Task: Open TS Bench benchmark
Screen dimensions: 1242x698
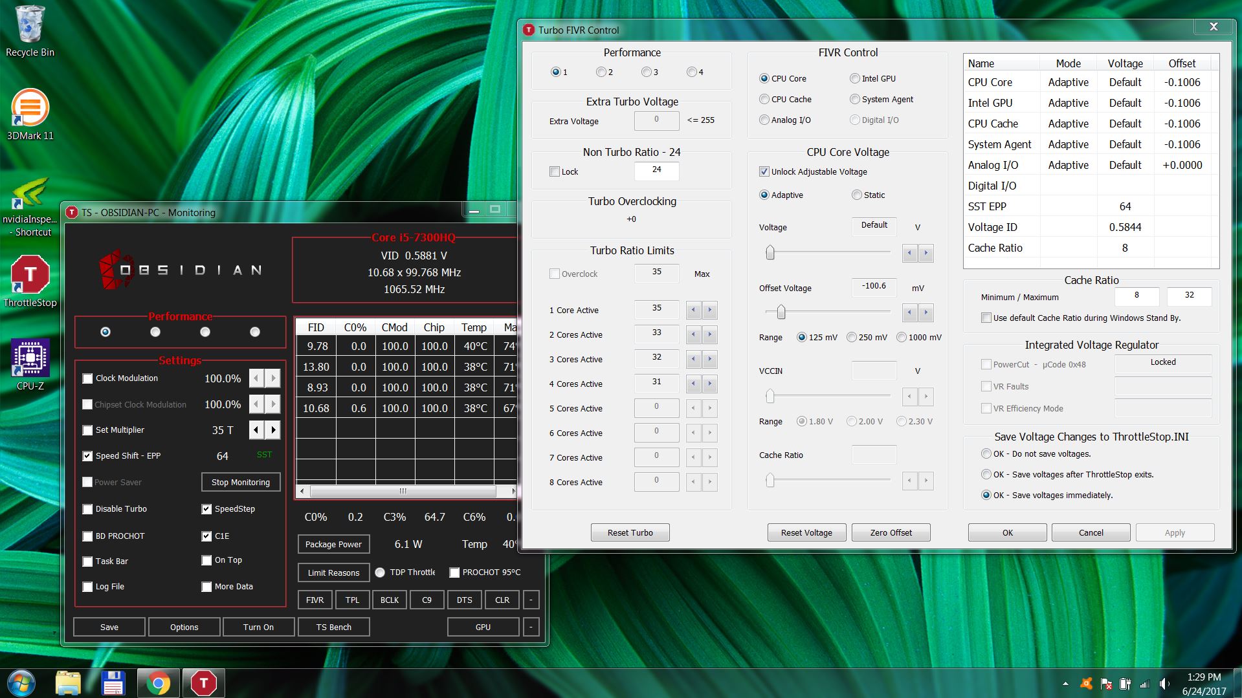Action: (x=334, y=627)
